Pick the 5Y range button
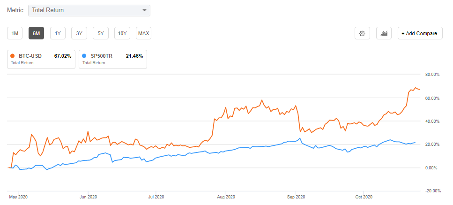The height and width of the screenshot is (205, 453). click(x=101, y=33)
